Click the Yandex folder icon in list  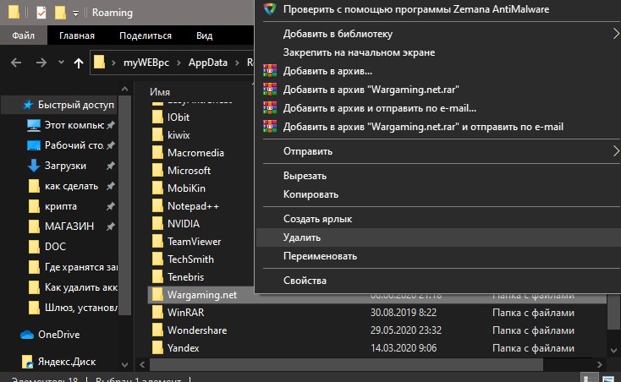click(x=157, y=348)
